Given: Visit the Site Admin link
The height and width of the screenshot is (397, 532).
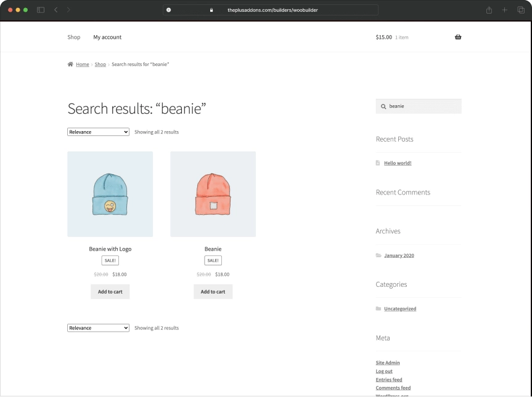Looking at the screenshot, I should pyautogui.click(x=387, y=363).
